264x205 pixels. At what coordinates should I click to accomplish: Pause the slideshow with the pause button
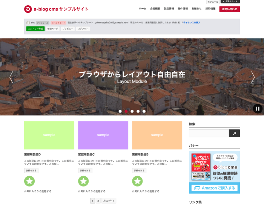(x=258, y=108)
